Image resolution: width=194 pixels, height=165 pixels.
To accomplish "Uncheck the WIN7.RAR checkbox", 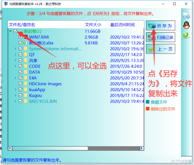I will pos(21,37).
